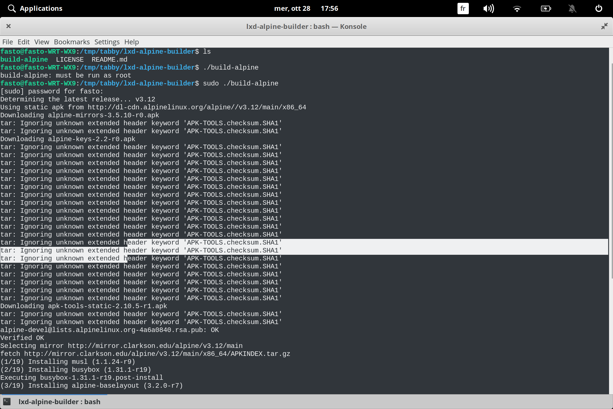Open the Applications menu via magnifier icon

(12, 8)
